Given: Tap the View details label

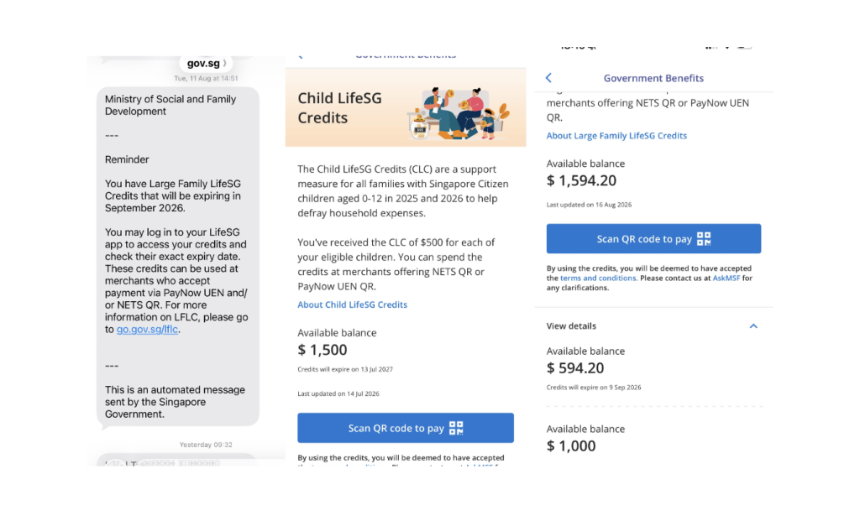Looking at the screenshot, I should [571, 326].
